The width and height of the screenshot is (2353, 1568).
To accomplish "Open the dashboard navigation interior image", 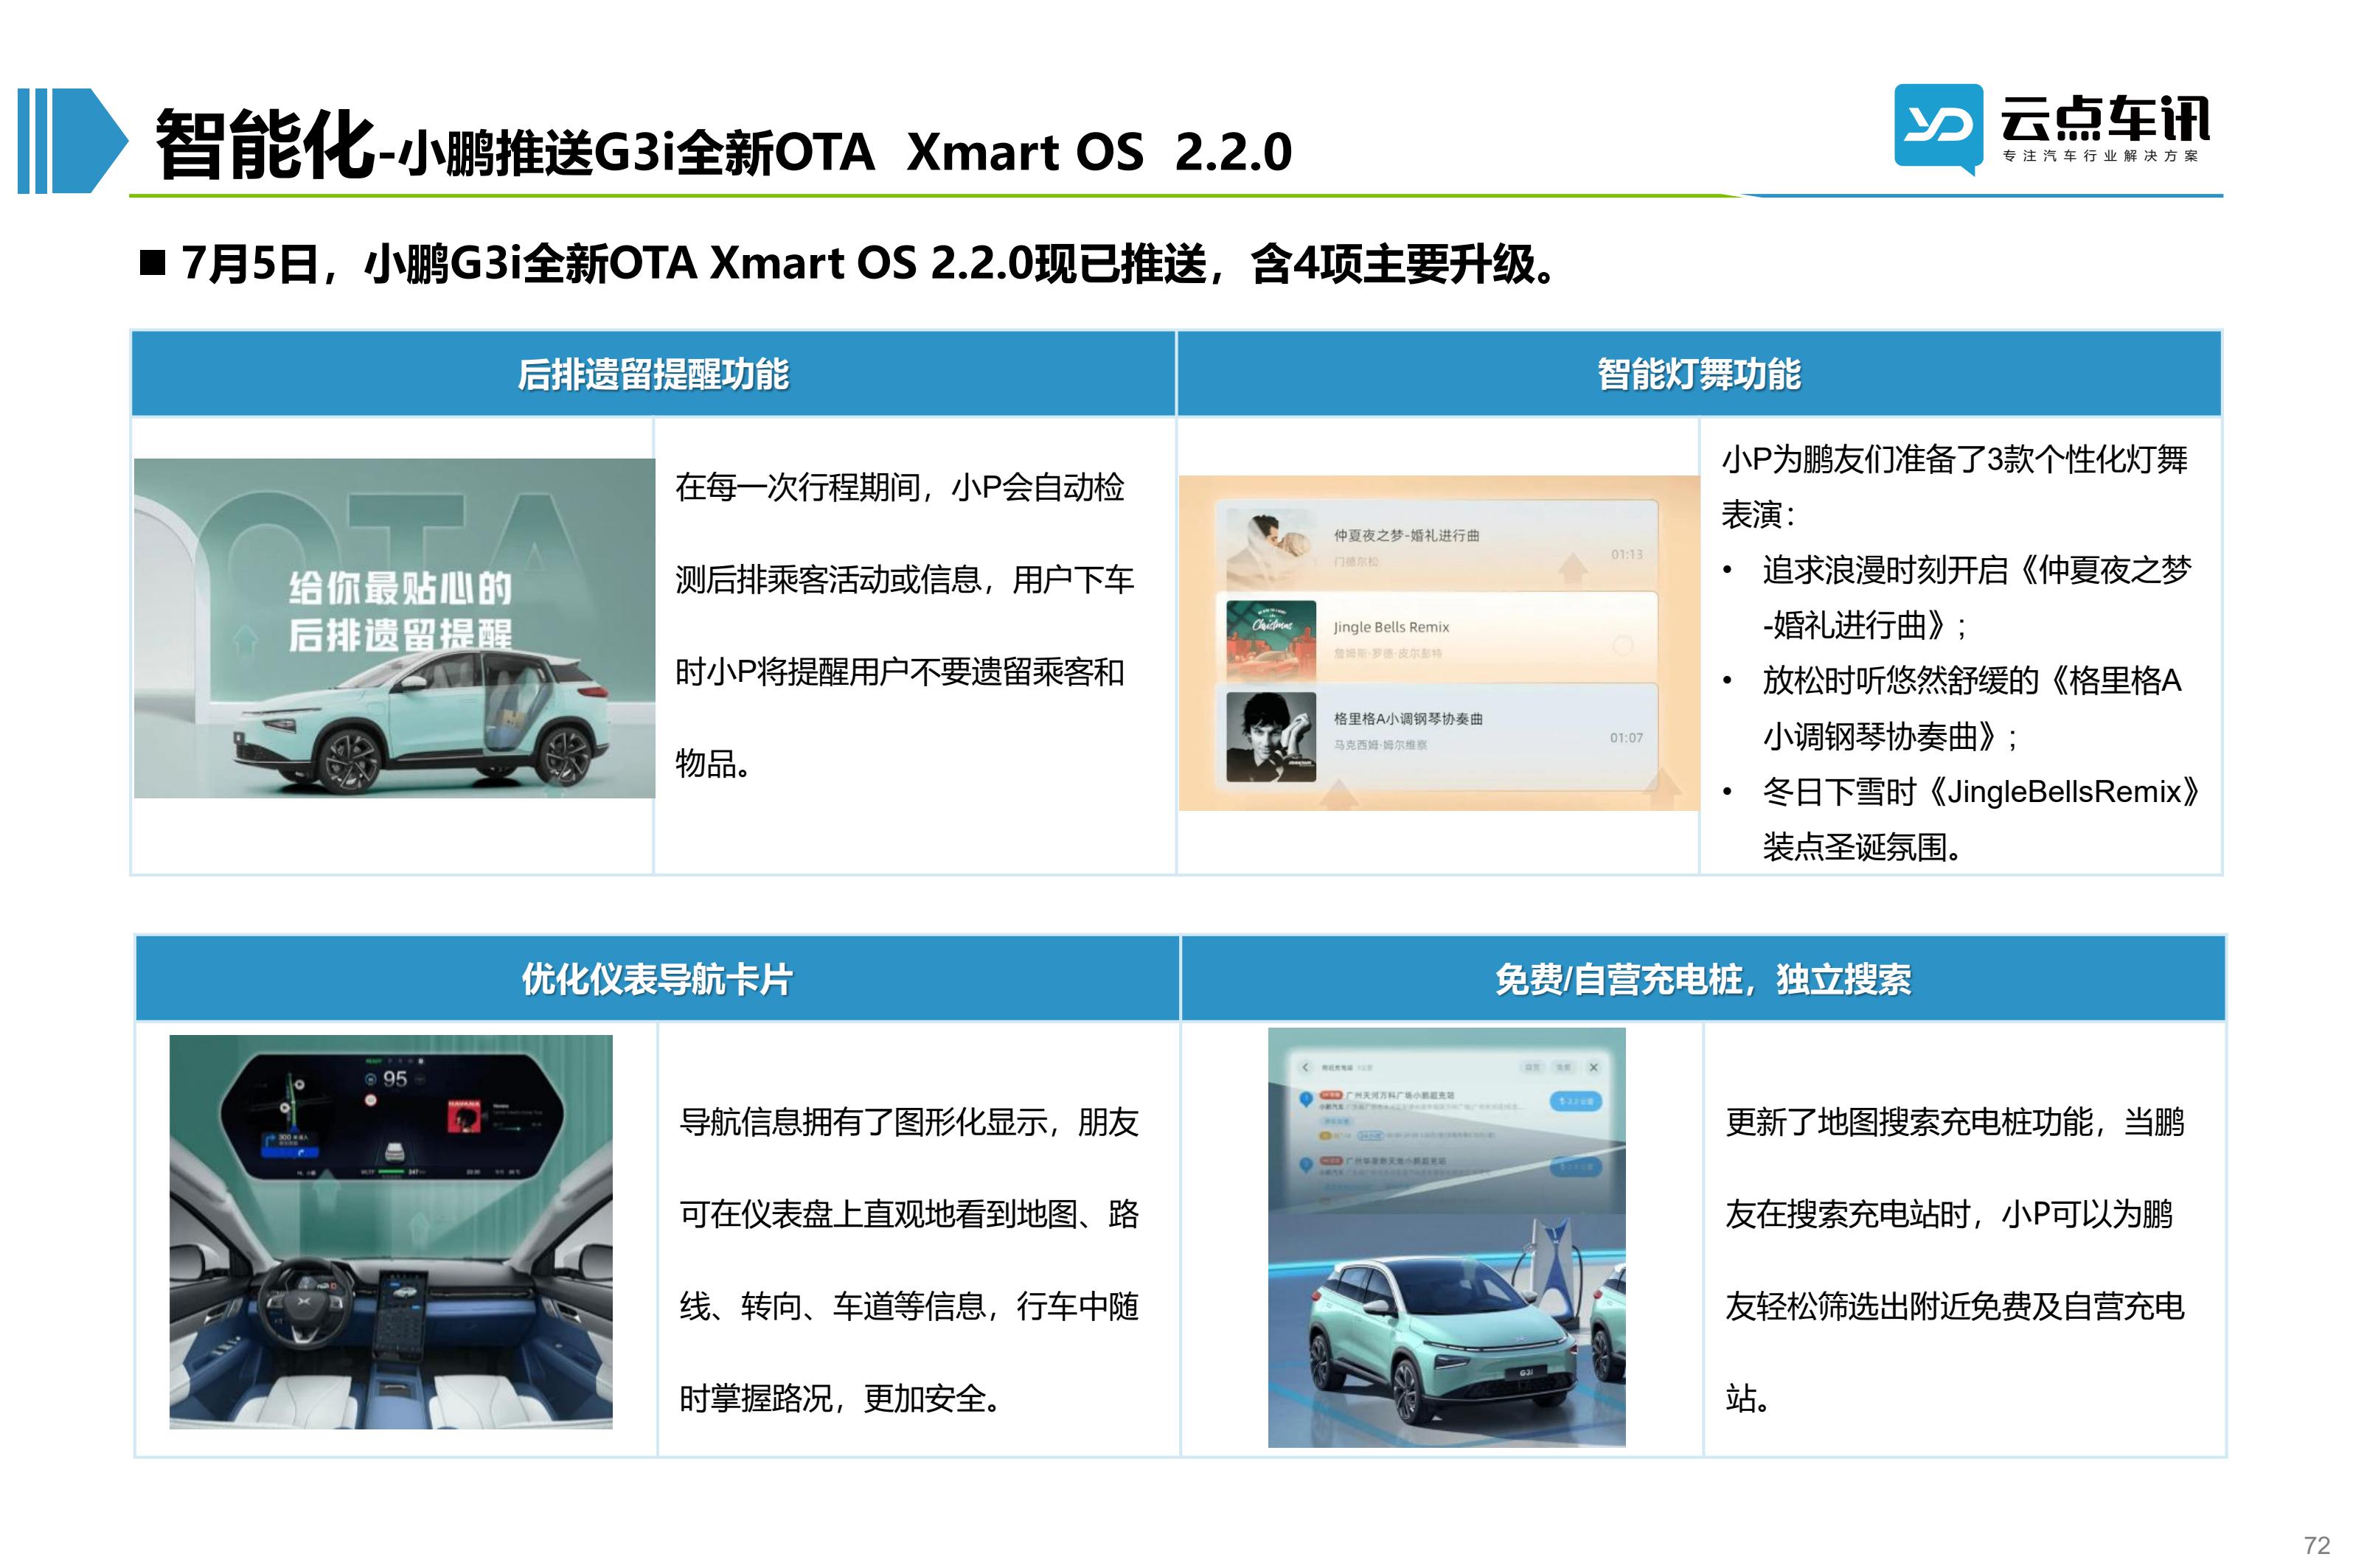I will pyautogui.click(x=391, y=1231).
